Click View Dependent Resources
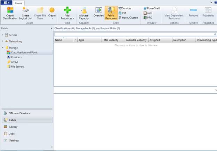This screenshot has height=151, width=217. tap(174, 13)
